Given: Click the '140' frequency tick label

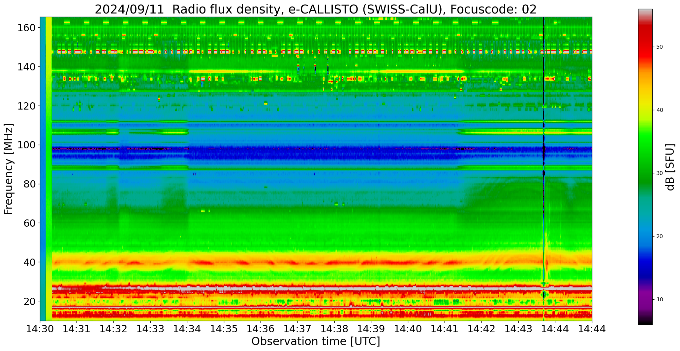Looking at the screenshot, I should point(26,67).
